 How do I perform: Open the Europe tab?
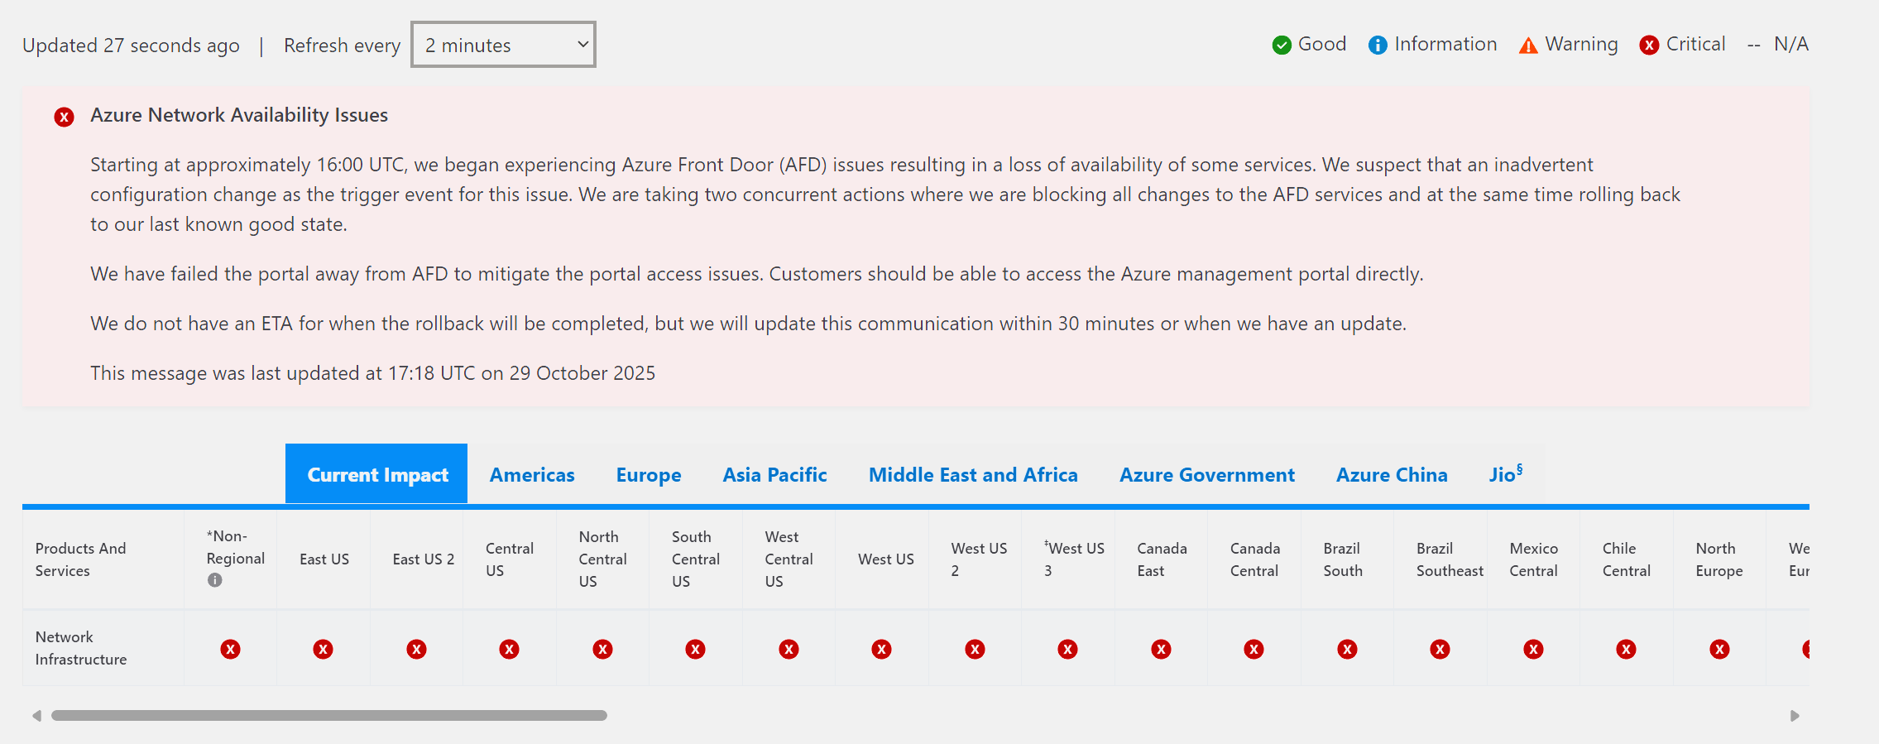point(649,475)
